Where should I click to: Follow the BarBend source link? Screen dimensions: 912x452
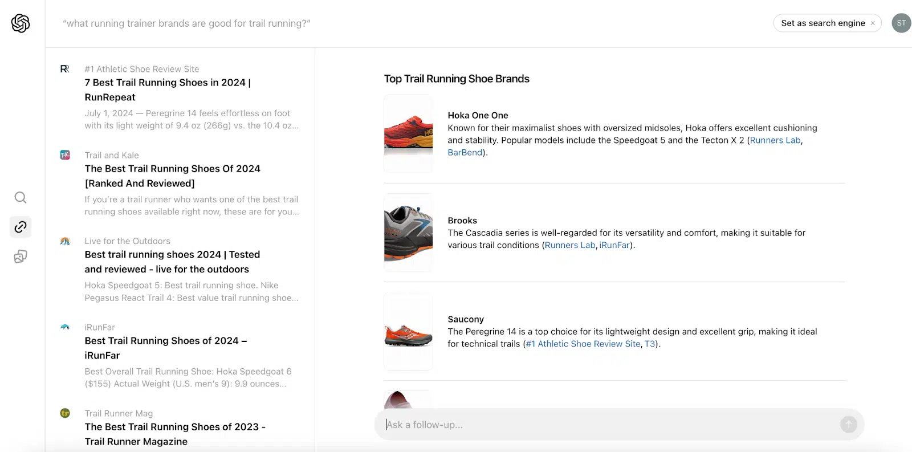465,153
